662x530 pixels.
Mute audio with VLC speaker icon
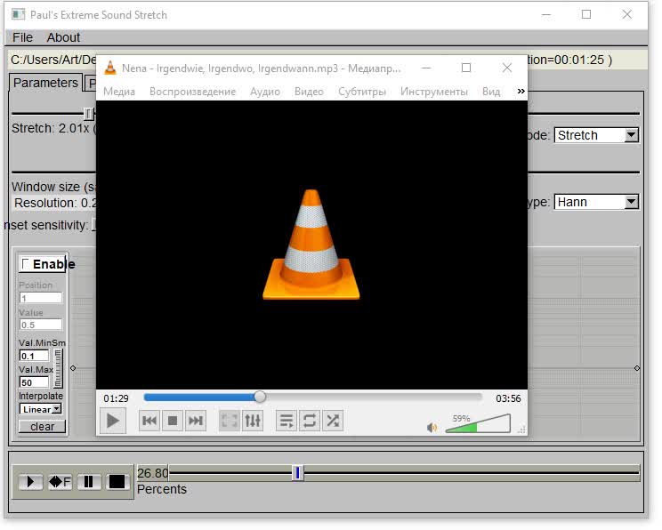[432, 428]
